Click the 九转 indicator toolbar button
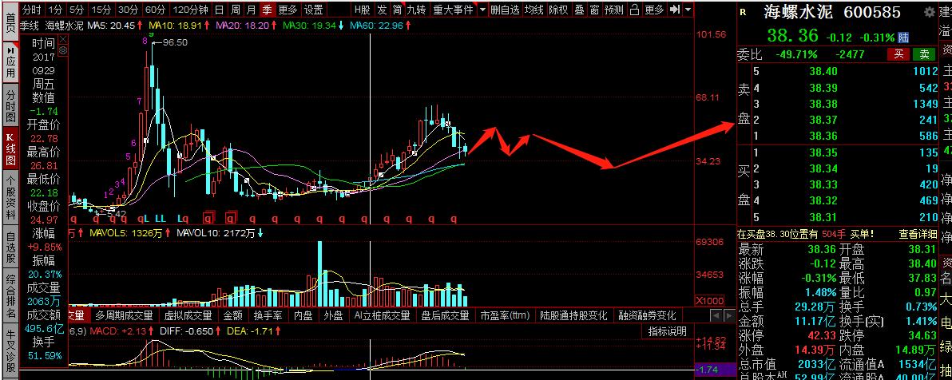The width and height of the screenshot is (952, 380). (x=417, y=10)
